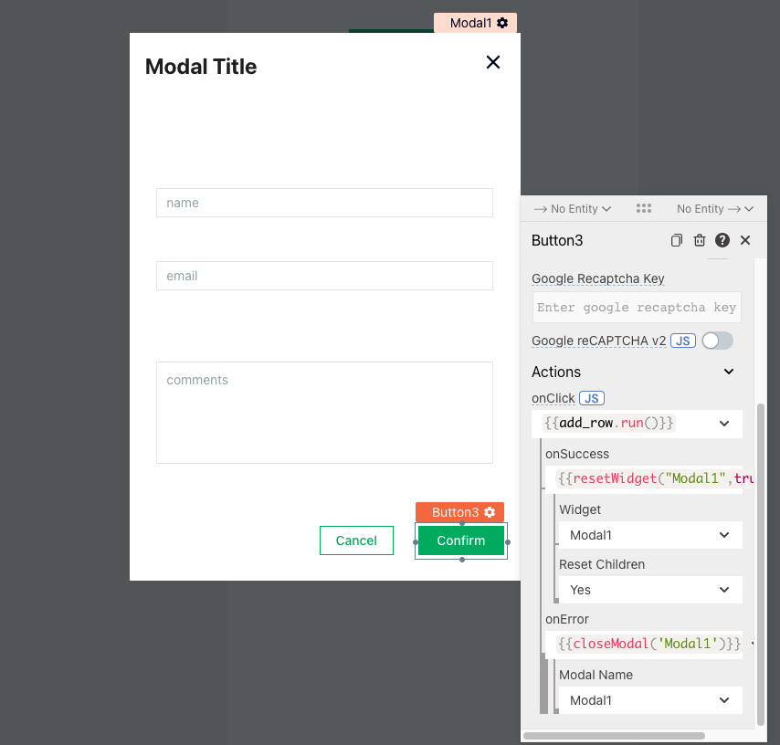Screen dimensions: 780x745
Task: Toggle the Google reCAPTCHA v2 switch
Action: [x=717, y=341]
